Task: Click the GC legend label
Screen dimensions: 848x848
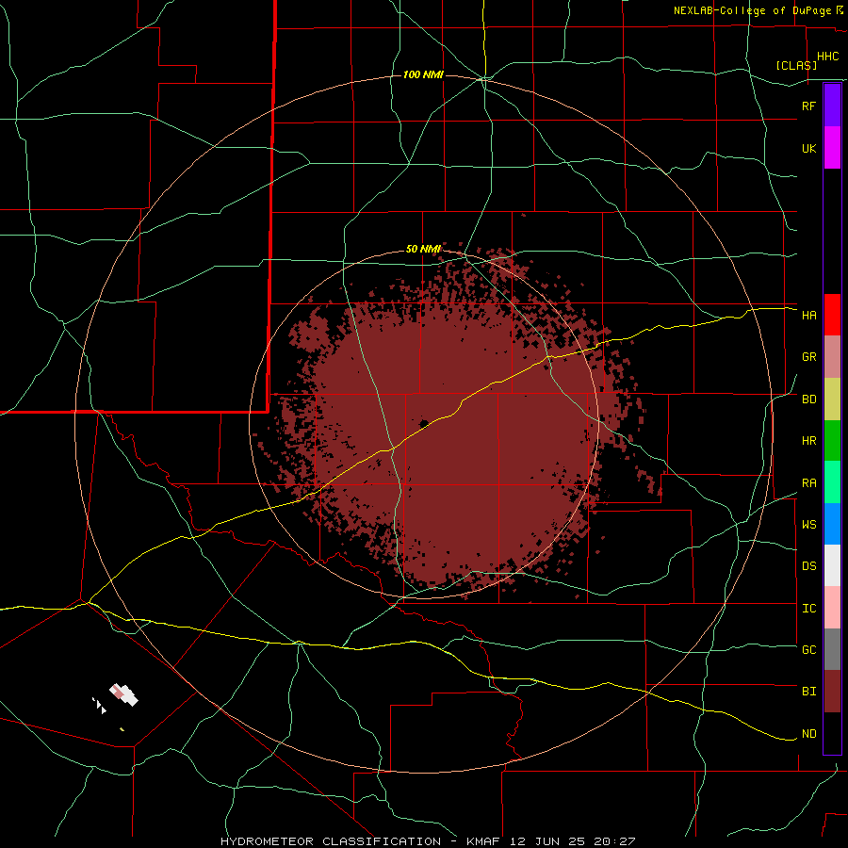Action: click(808, 649)
